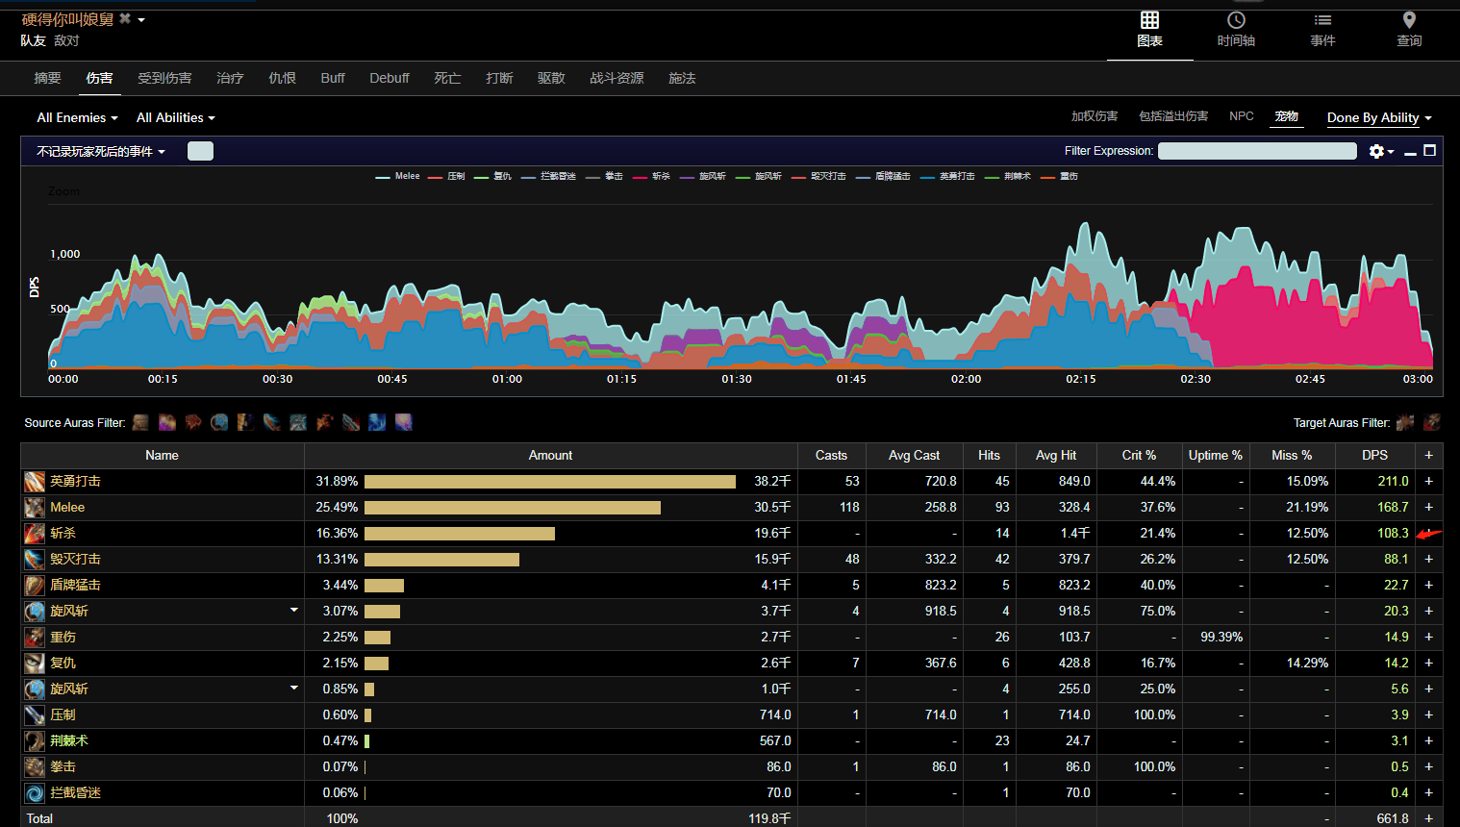
Task: Click the 斩杀 ability icon in table
Action: tap(35, 533)
